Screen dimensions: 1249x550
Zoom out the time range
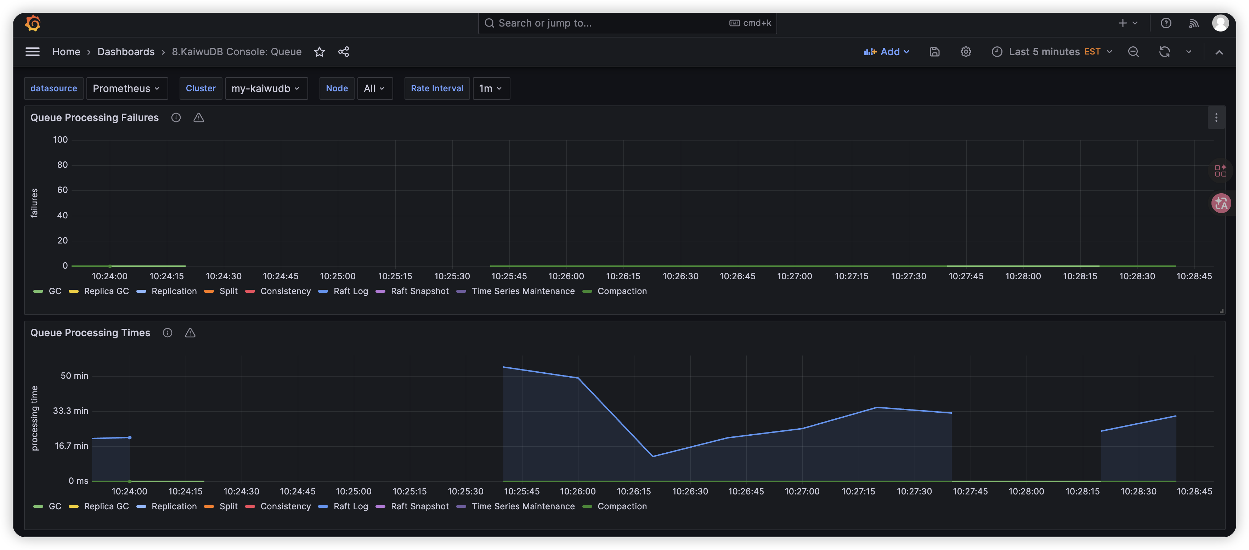tap(1133, 52)
